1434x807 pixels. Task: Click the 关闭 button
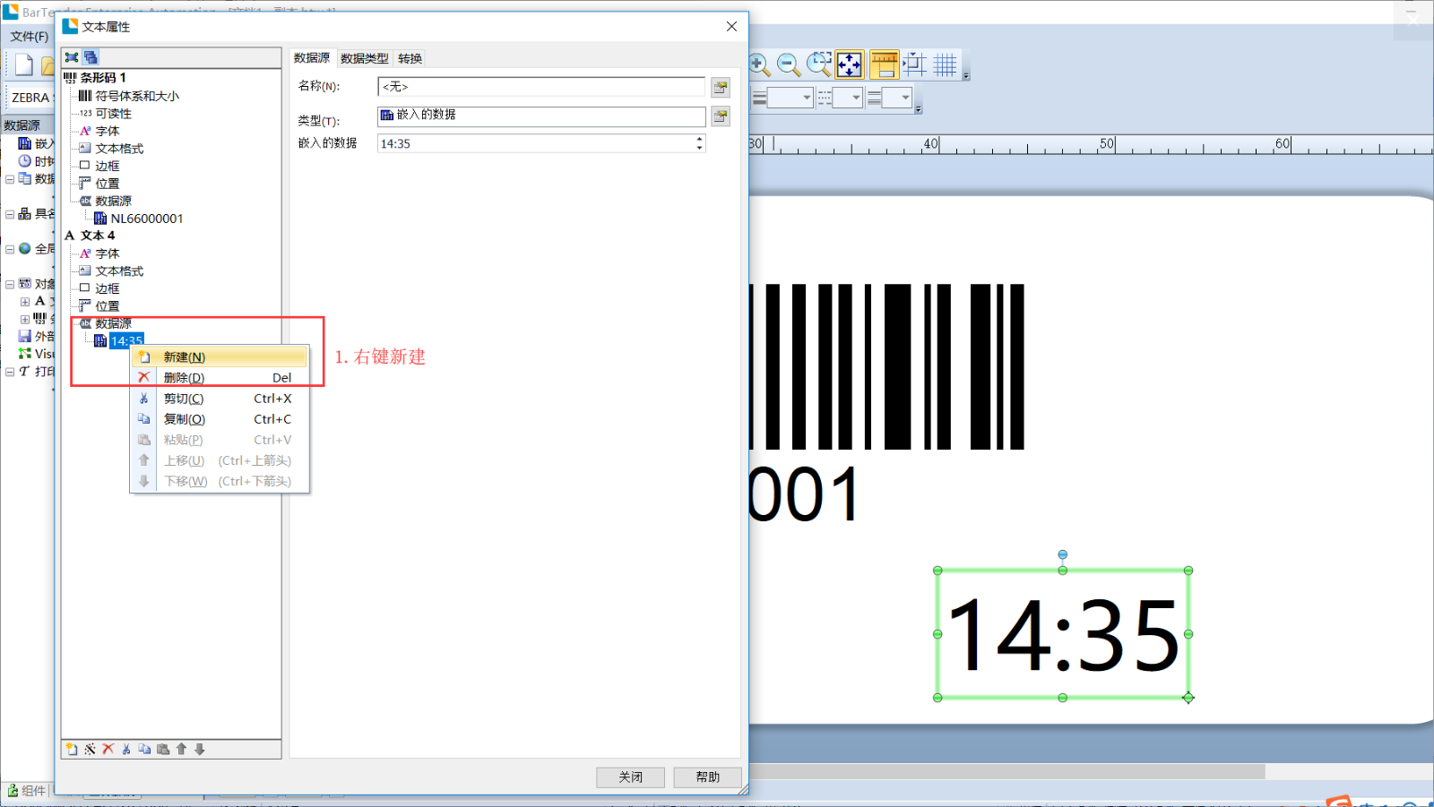tap(630, 777)
